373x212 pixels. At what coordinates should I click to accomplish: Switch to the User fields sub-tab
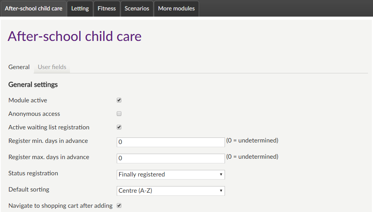52,67
